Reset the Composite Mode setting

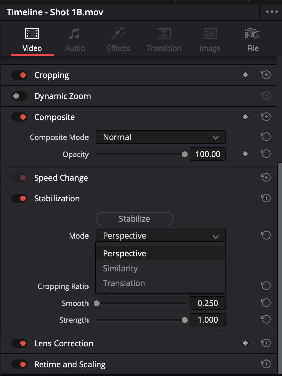click(x=266, y=137)
